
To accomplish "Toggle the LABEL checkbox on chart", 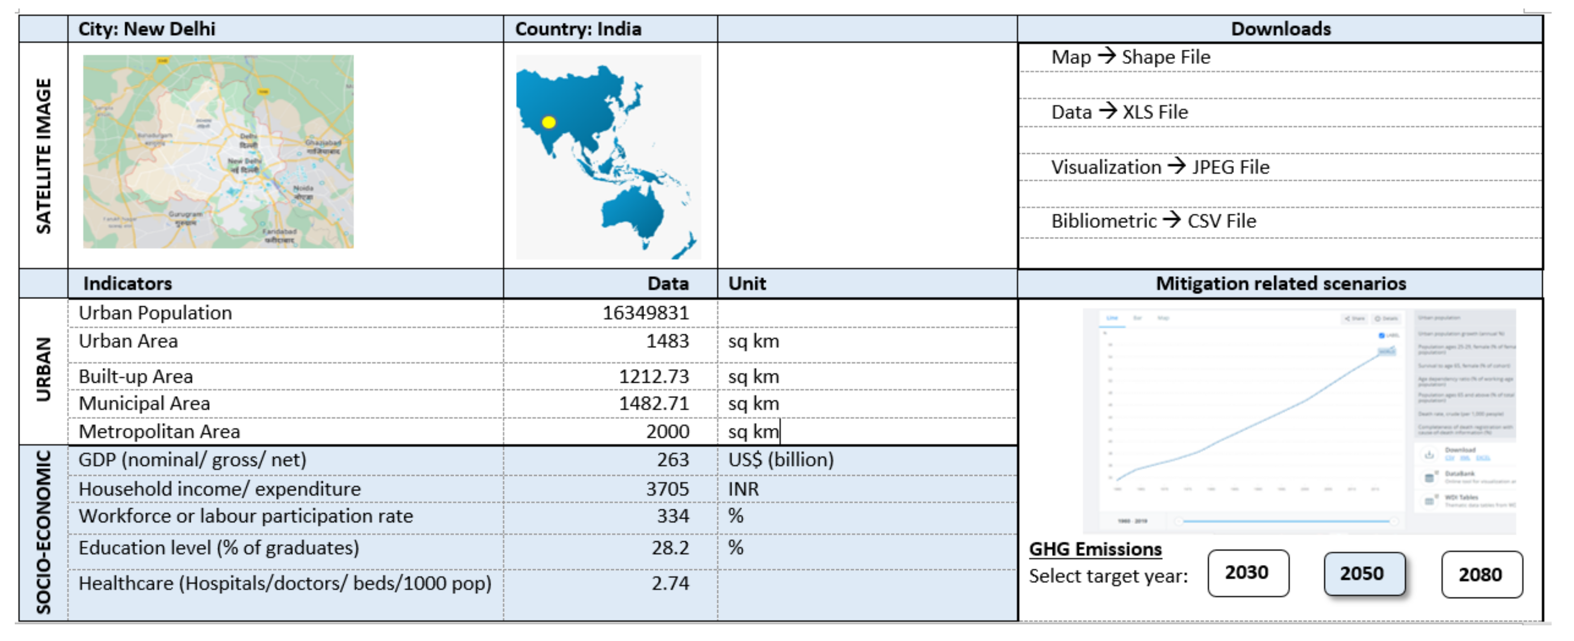I will (x=1382, y=336).
